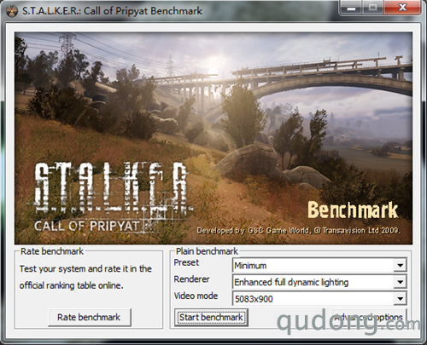427x345 pixels.
Task: Click the Rate benchmark button
Action: tap(89, 317)
